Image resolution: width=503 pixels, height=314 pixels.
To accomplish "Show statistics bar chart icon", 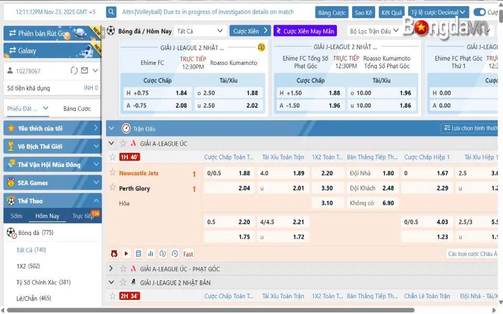I will (150, 254).
